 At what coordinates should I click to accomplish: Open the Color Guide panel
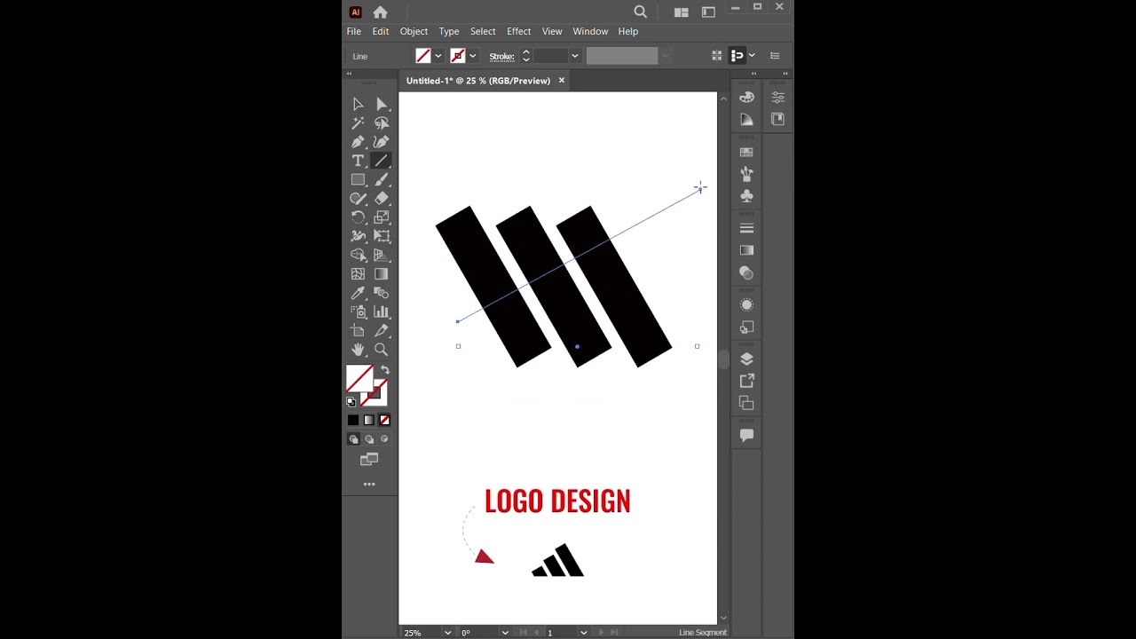click(x=746, y=119)
